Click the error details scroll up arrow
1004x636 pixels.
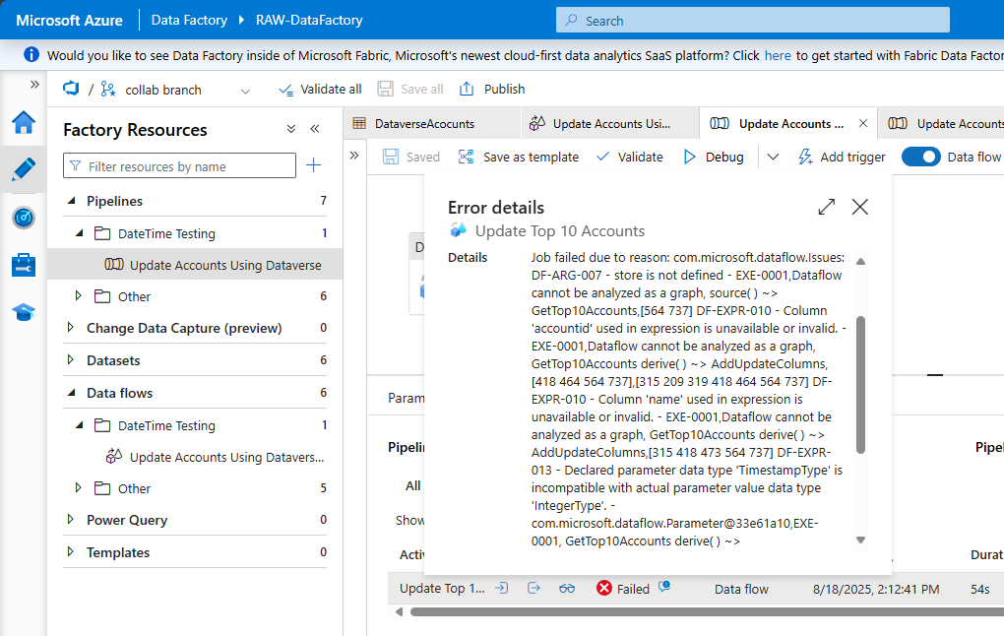tap(860, 261)
